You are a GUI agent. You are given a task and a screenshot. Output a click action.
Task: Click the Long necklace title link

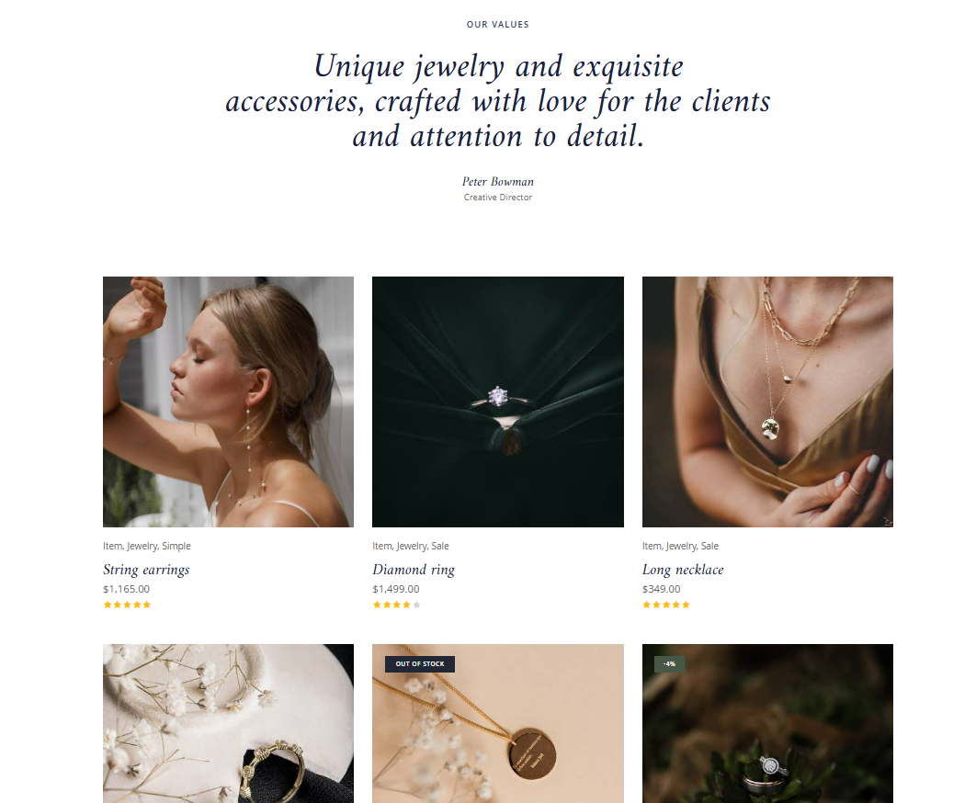pos(683,570)
